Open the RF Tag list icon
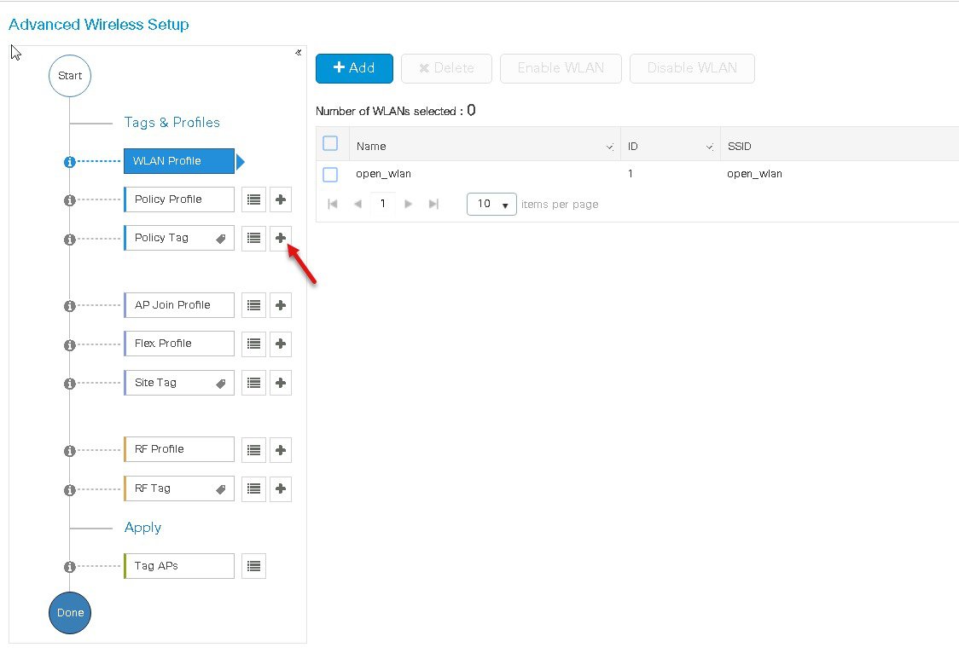The width and height of the screenshot is (959, 653). click(253, 488)
